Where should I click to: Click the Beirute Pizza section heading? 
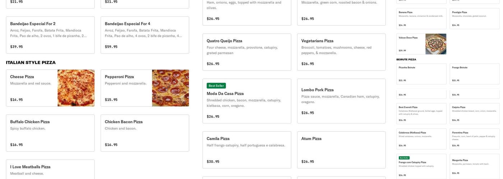pyautogui.click(x=406, y=59)
